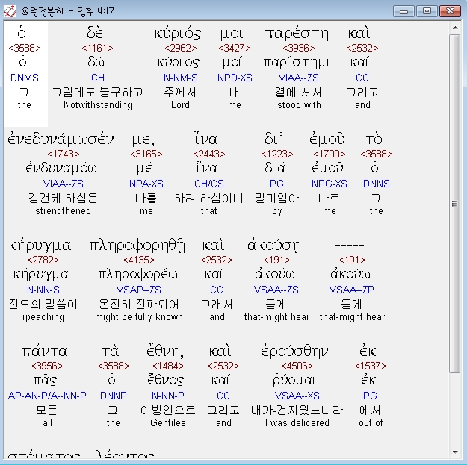Close the interlinear window

point(450,11)
